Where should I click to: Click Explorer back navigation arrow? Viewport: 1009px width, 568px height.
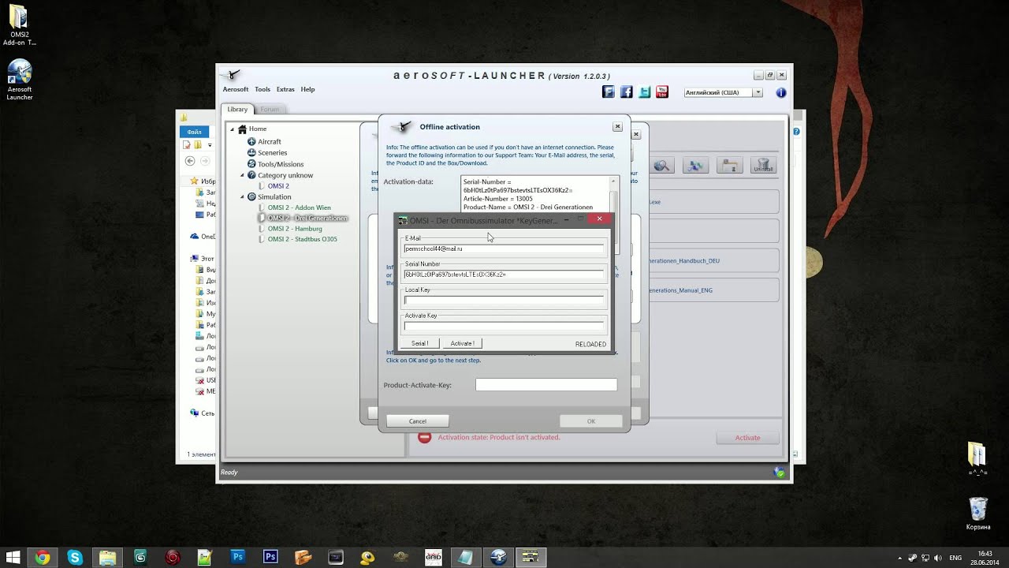(x=189, y=161)
